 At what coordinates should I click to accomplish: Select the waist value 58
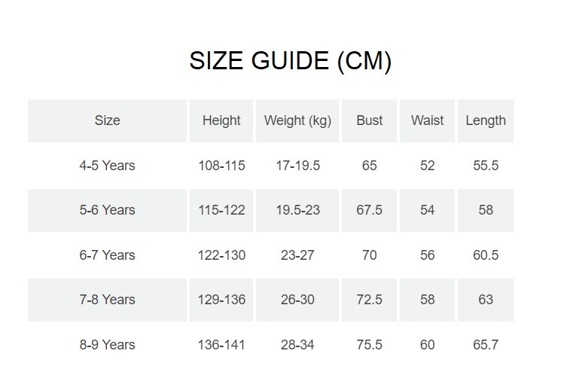pyautogui.click(x=427, y=300)
